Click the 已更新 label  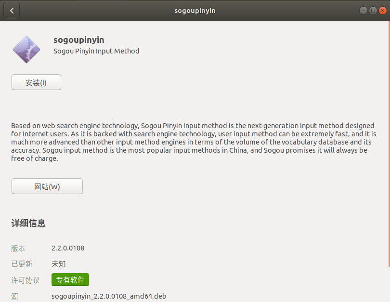(x=22, y=264)
